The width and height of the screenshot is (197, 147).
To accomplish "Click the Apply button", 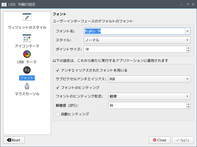I will click(x=183, y=140).
